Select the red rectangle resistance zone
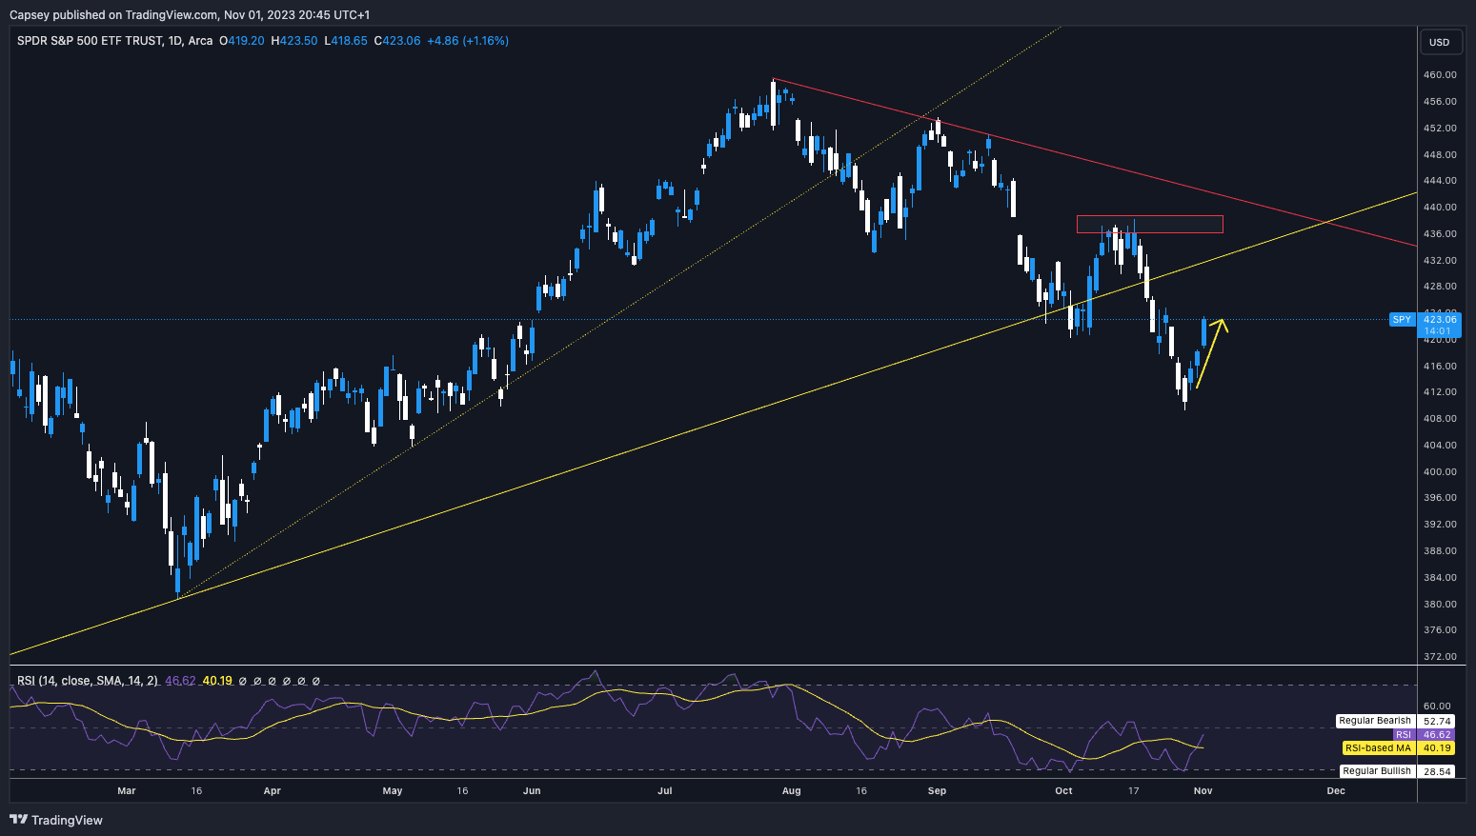1476x836 pixels. [x=1149, y=224]
